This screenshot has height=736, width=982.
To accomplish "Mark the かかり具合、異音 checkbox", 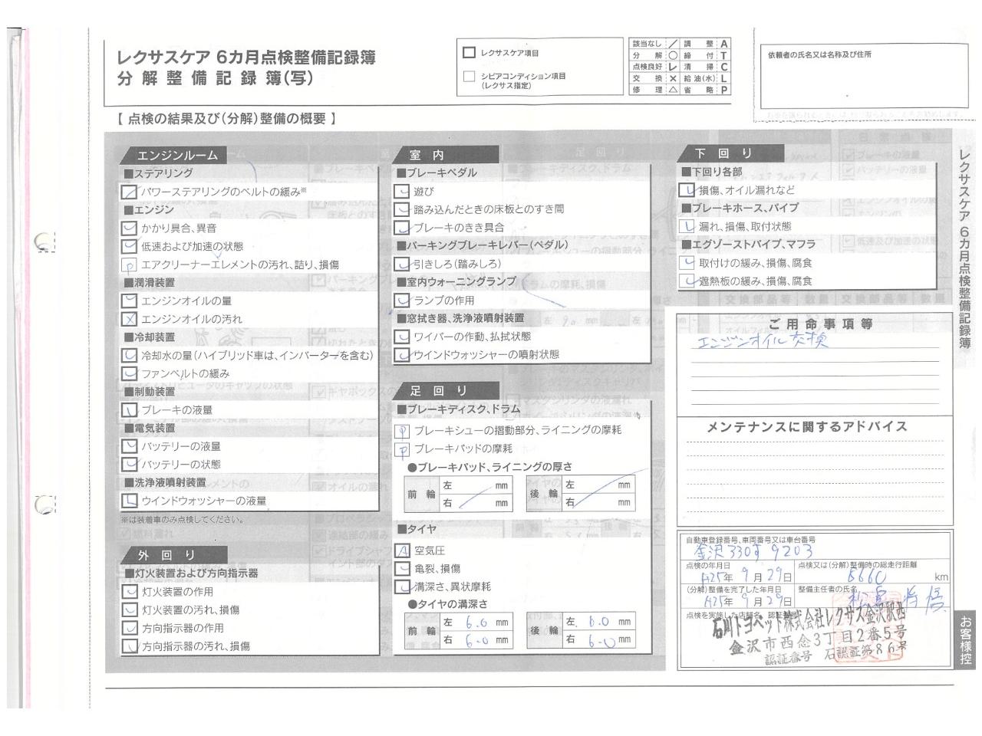I will tap(130, 228).
